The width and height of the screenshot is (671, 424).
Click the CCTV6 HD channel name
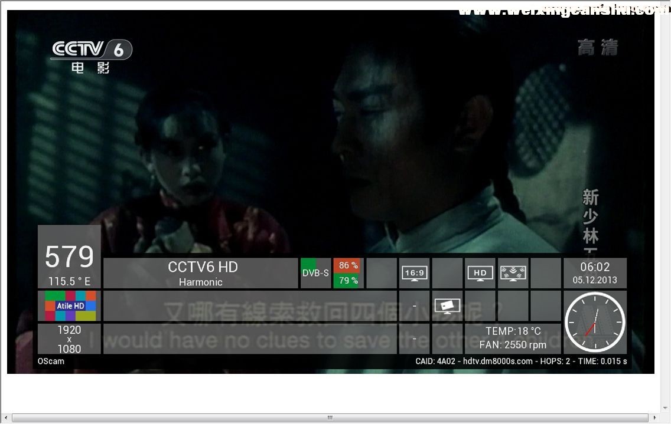pyautogui.click(x=203, y=267)
